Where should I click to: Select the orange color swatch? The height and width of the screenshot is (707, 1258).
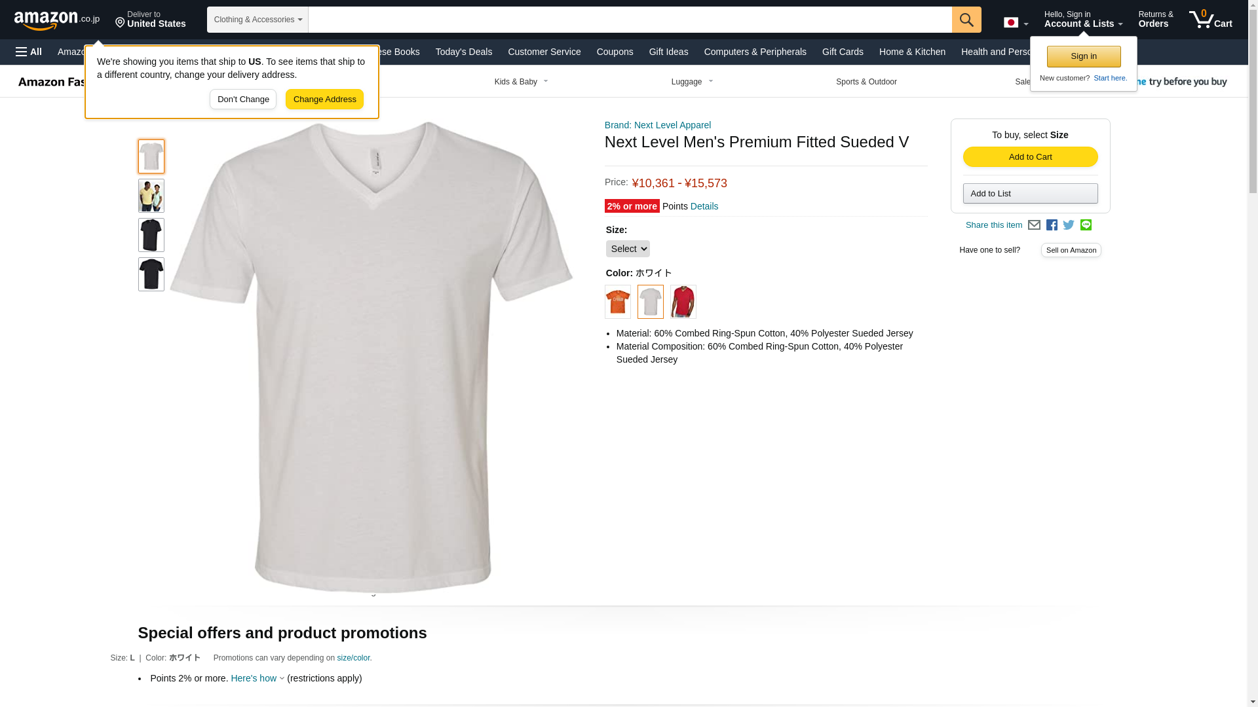[617, 302]
